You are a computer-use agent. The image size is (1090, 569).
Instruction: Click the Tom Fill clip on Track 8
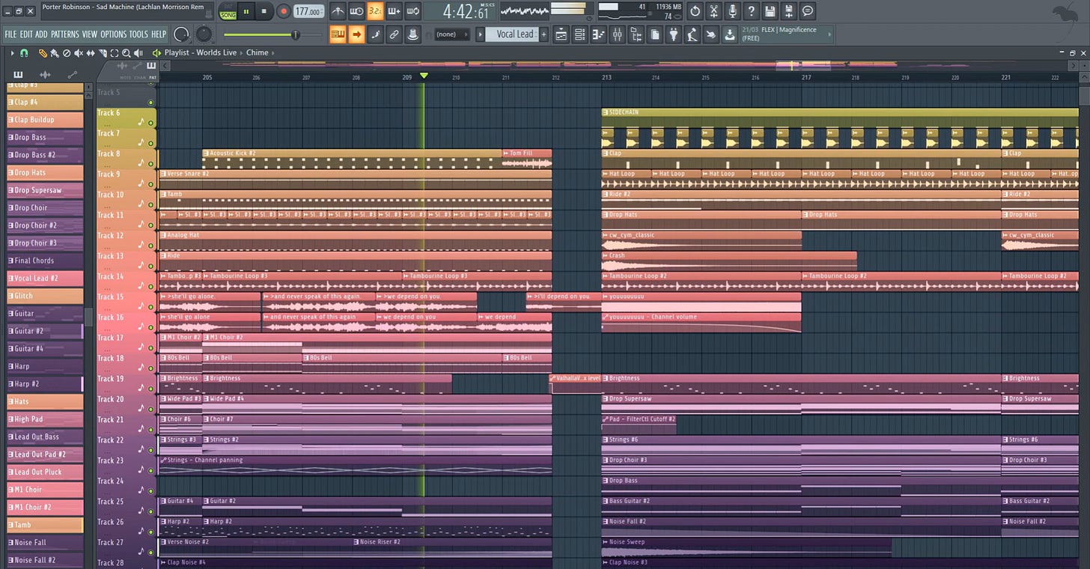click(527, 159)
